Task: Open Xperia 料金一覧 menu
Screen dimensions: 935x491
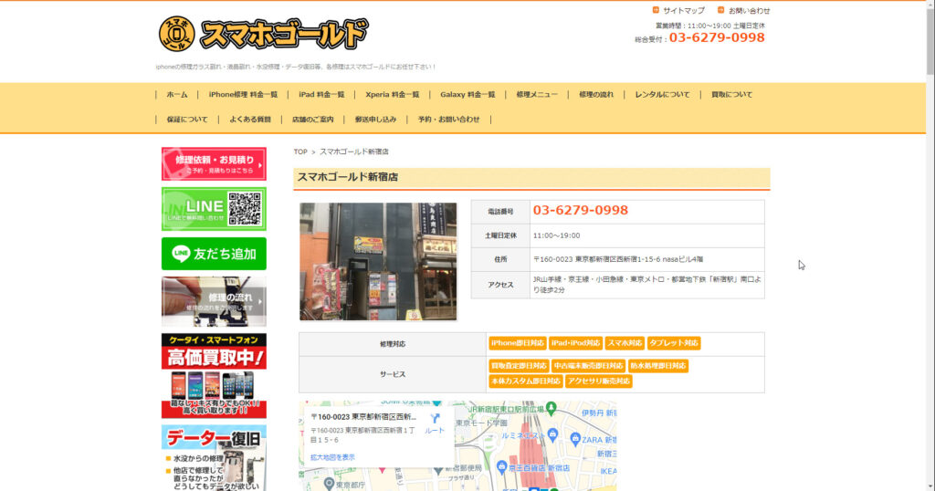Action: (393, 95)
